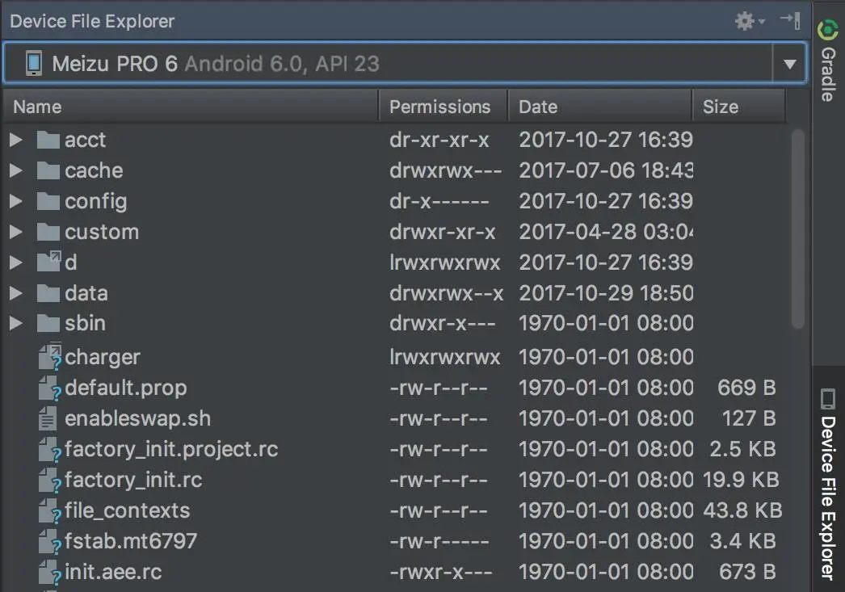Click the Size column header
Viewport: 845px width, 592px height.
pyautogui.click(x=720, y=107)
